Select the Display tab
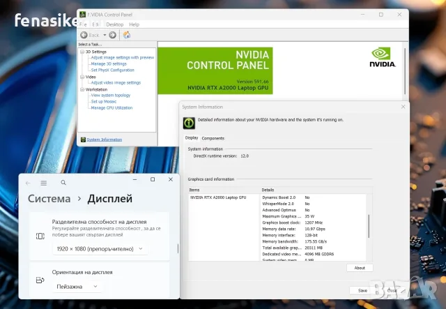Image resolution: width=446 pixels, height=309 pixels. pos(192,138)
